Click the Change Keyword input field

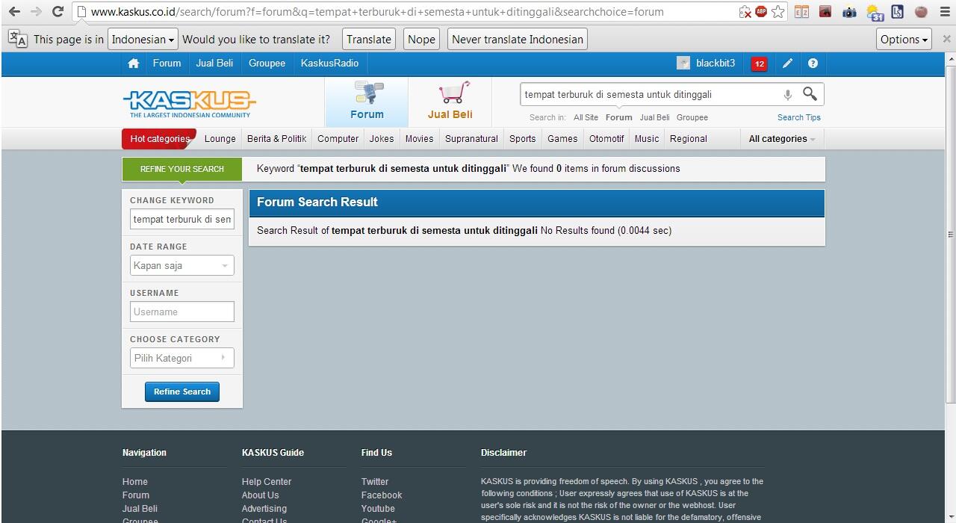181,219
